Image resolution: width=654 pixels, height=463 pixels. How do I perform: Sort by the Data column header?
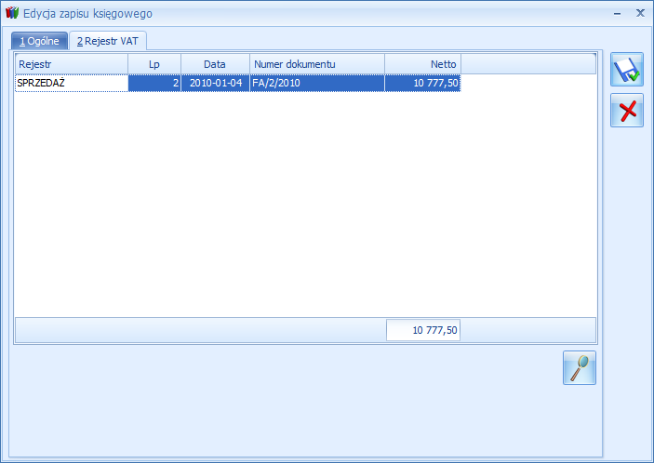tap(215, 64)
